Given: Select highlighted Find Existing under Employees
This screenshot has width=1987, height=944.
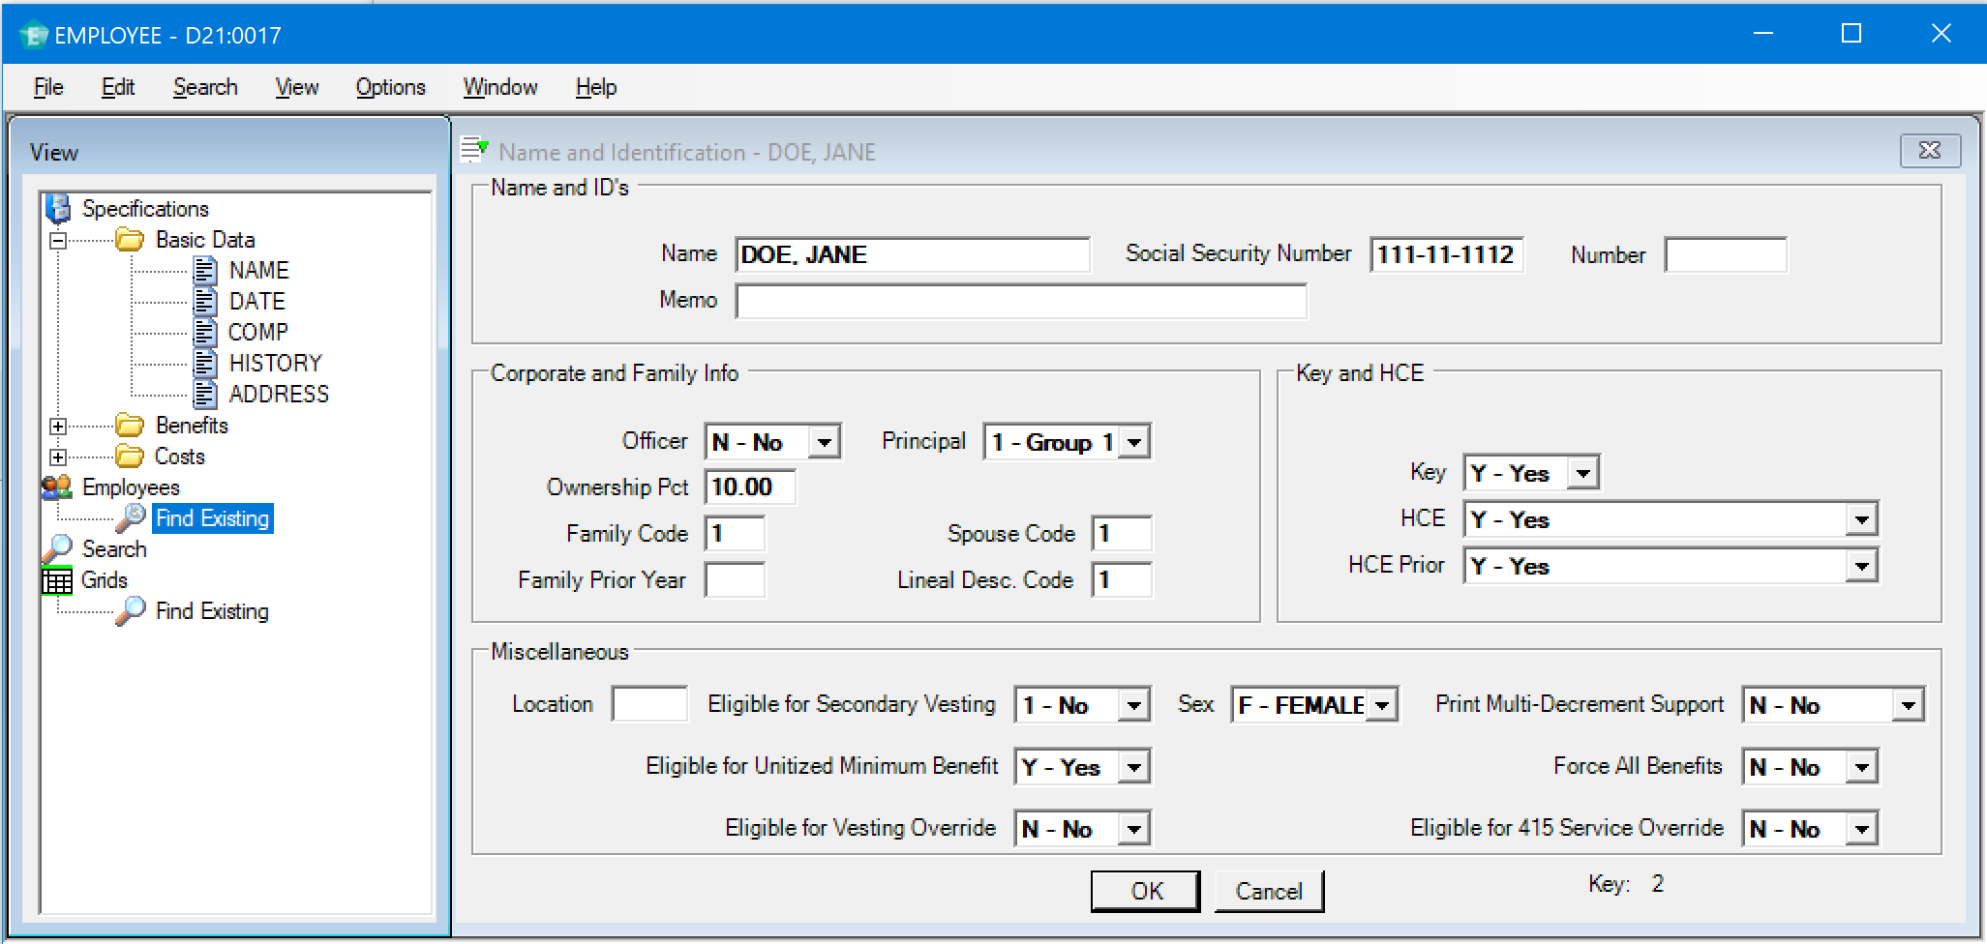Looking at the screenshot, I should coord(213,517).
